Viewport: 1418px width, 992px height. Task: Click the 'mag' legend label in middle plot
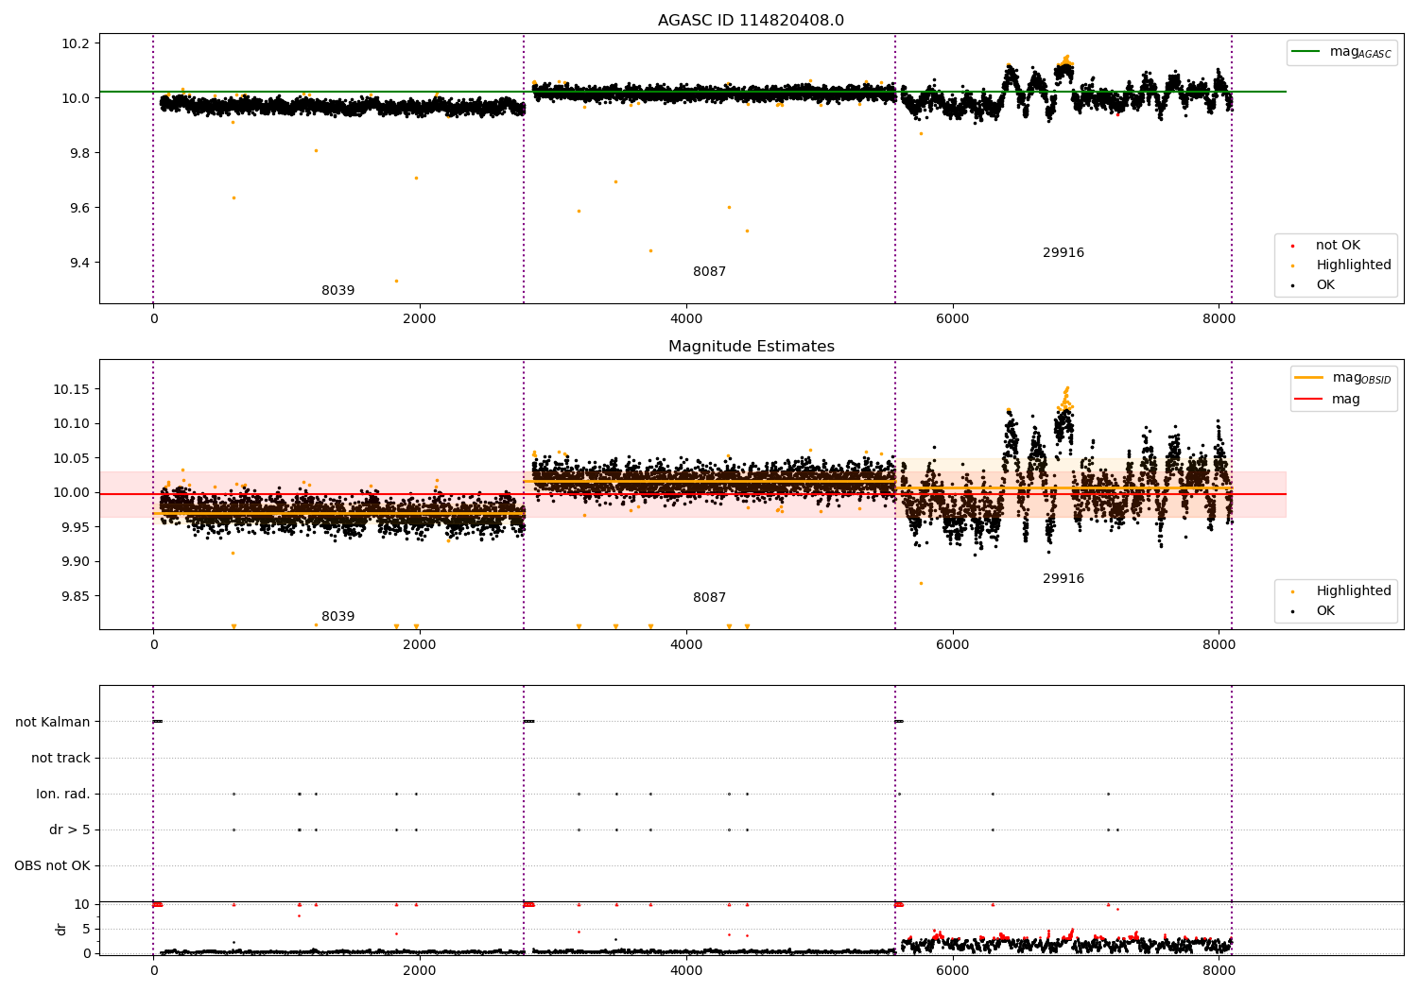pyautogui.click(x=1346, y=400)
